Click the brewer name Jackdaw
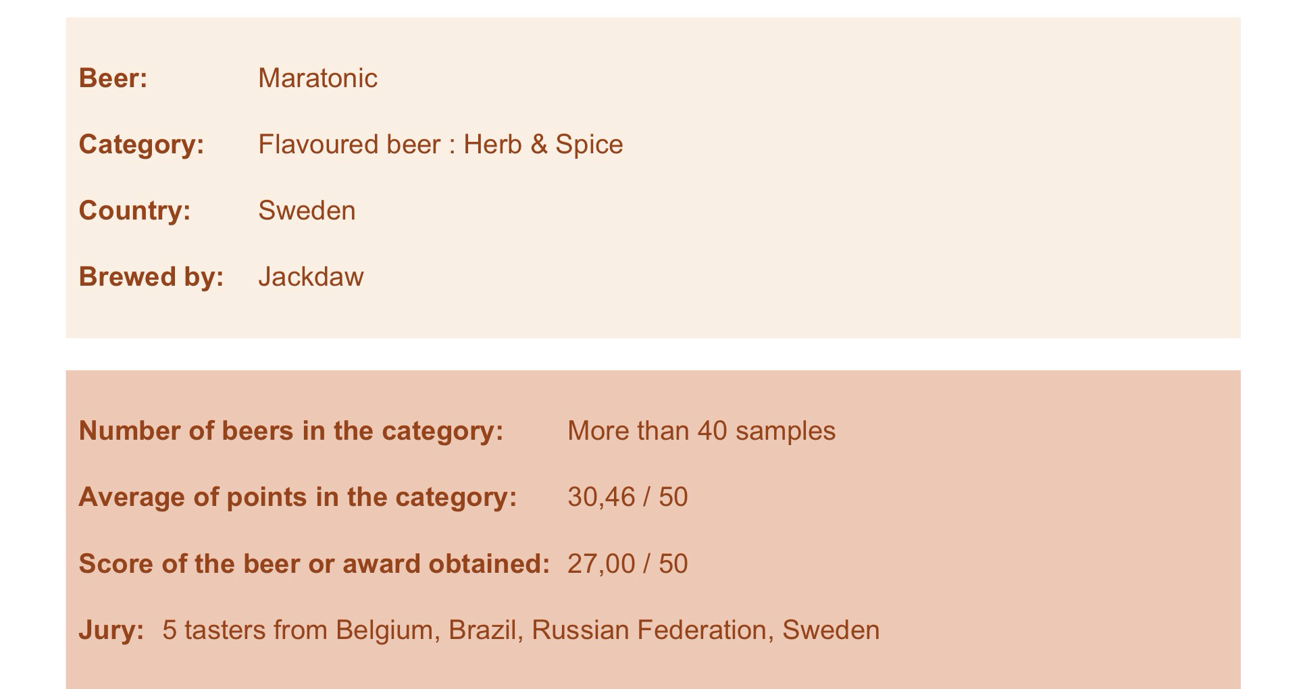Image resolution: width=1305 pixels, height=689 pixels. click(311, 277)
